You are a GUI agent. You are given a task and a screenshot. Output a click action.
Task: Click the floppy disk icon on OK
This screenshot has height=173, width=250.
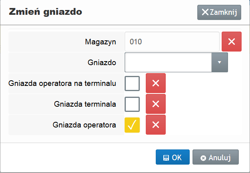166,158
